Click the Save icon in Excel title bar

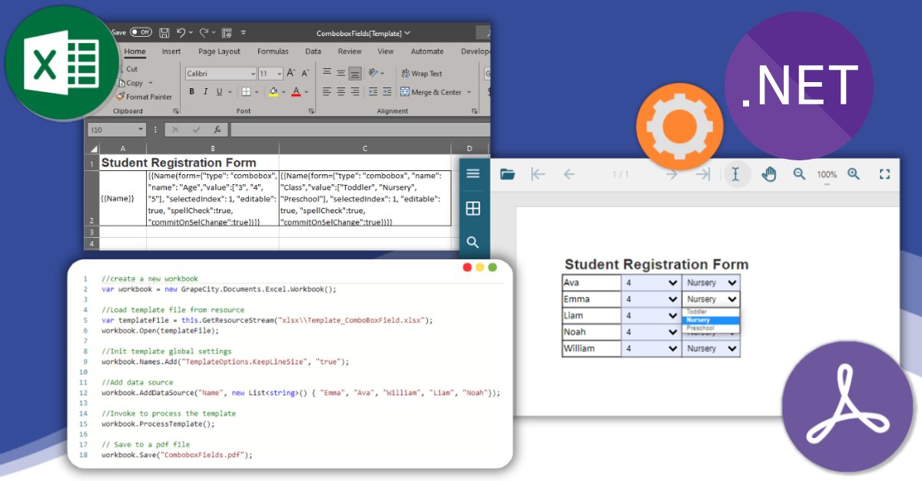164,33
